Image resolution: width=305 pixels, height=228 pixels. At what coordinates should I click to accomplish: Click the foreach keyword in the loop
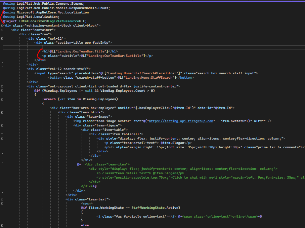click(49, 99)
